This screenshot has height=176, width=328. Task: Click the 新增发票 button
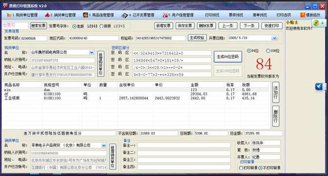[x=163, y=26]
